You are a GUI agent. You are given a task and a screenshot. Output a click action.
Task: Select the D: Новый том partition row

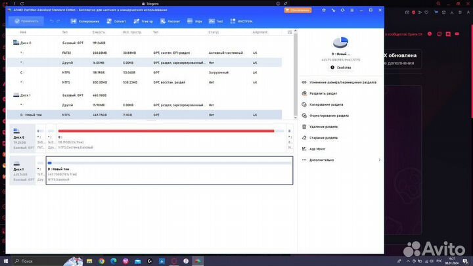[x=145, y=115]
